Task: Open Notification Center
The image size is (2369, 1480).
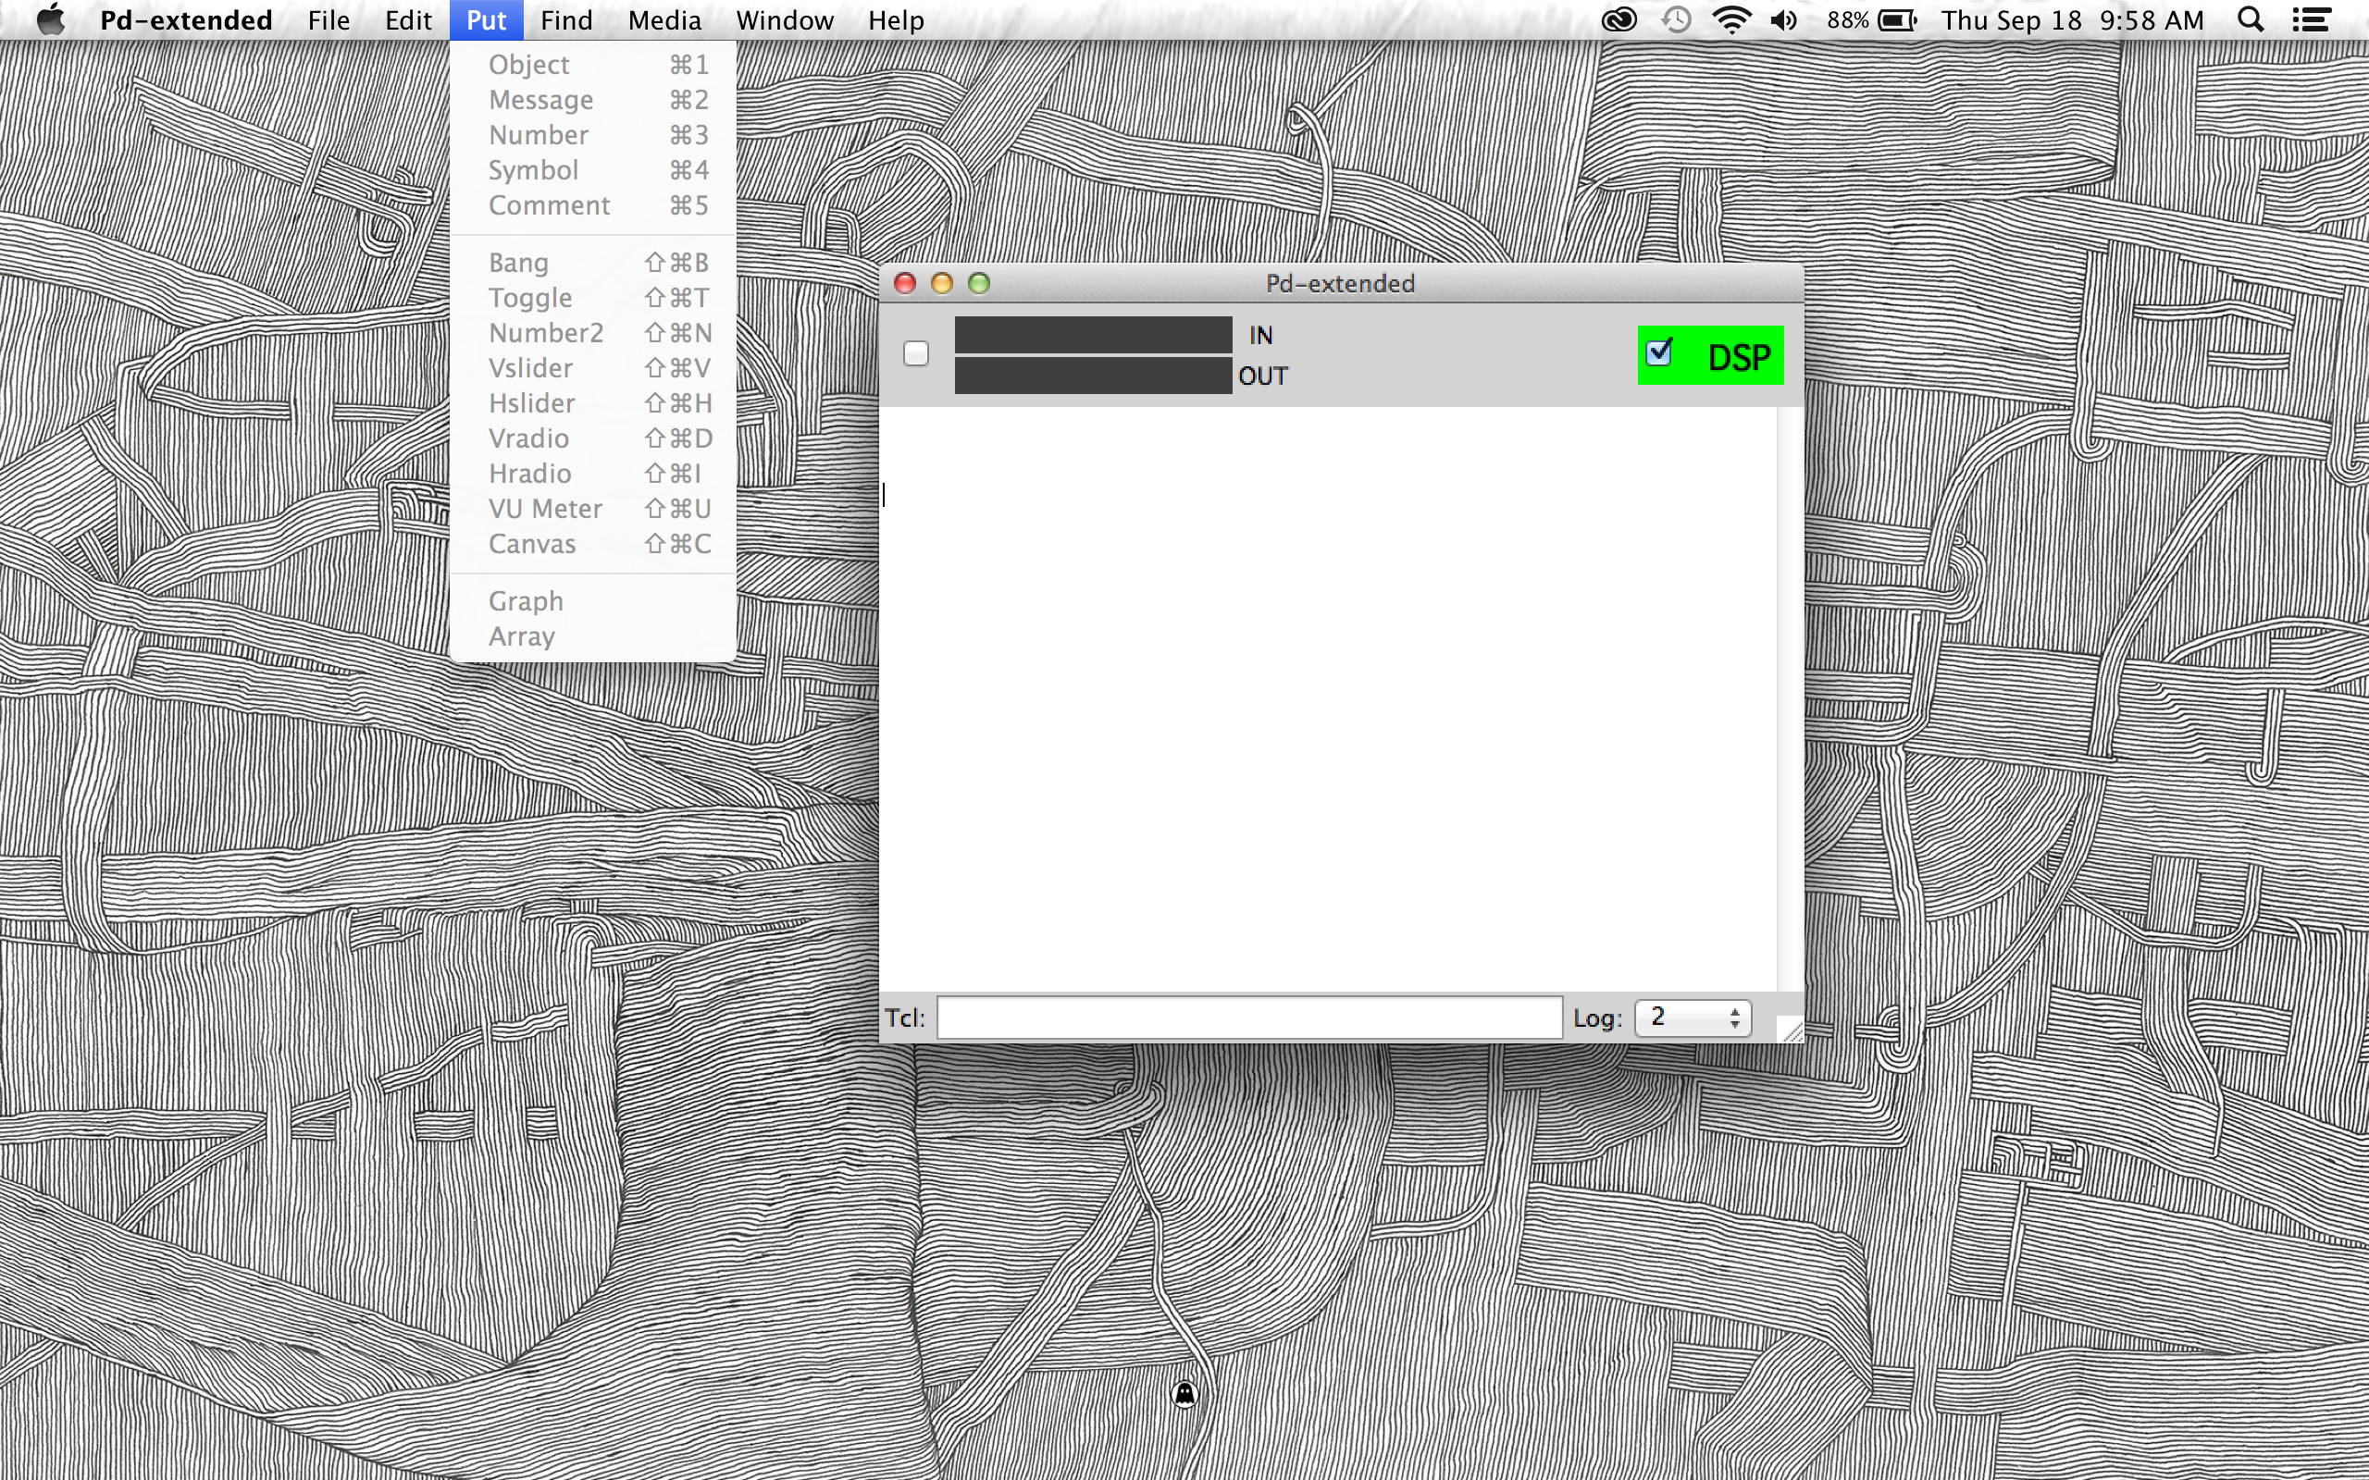Action: tap(2313, 19)
